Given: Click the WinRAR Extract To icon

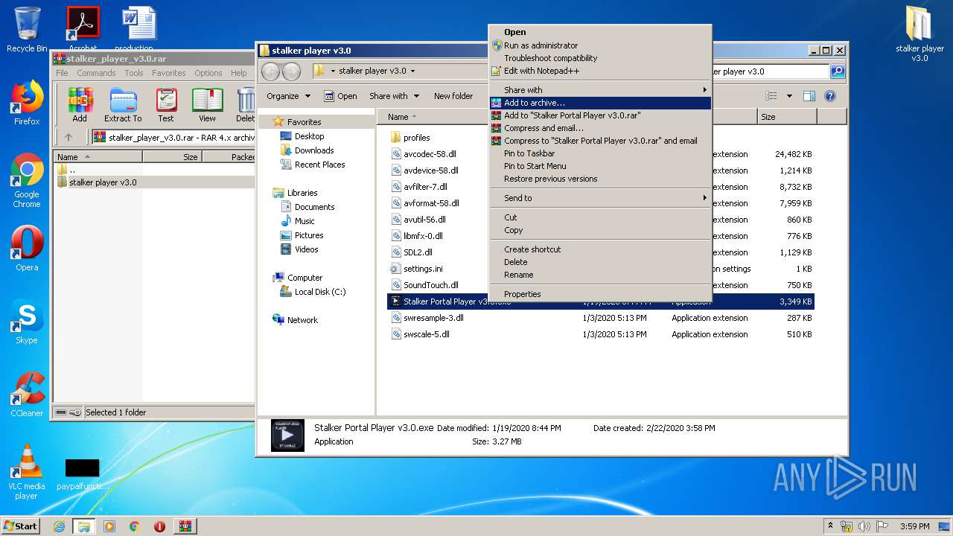Looking at the screenshot, I should point(123,104).
